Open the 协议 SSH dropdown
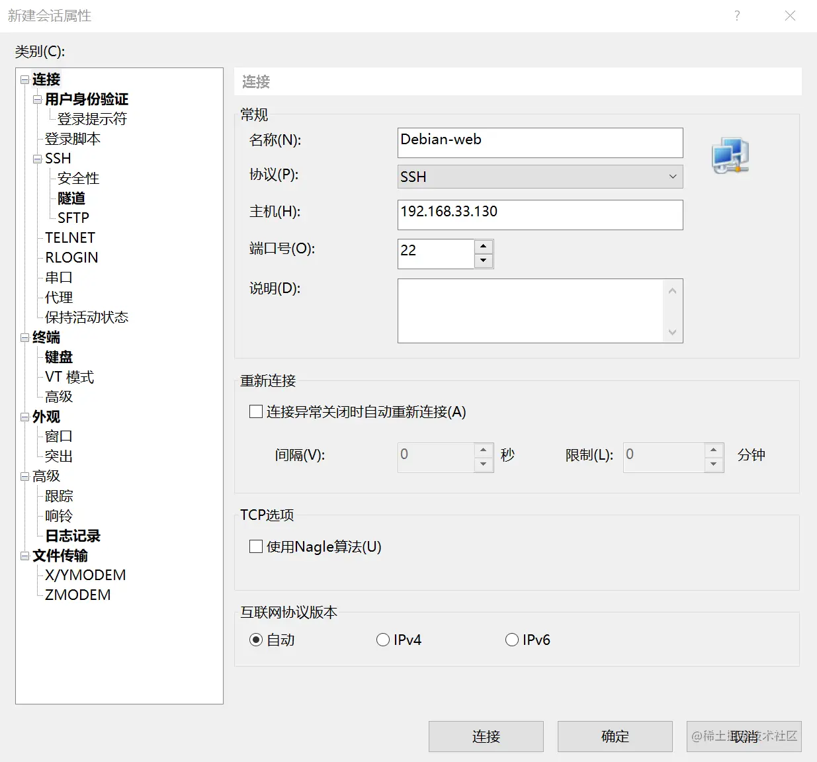 click(540, 177)
